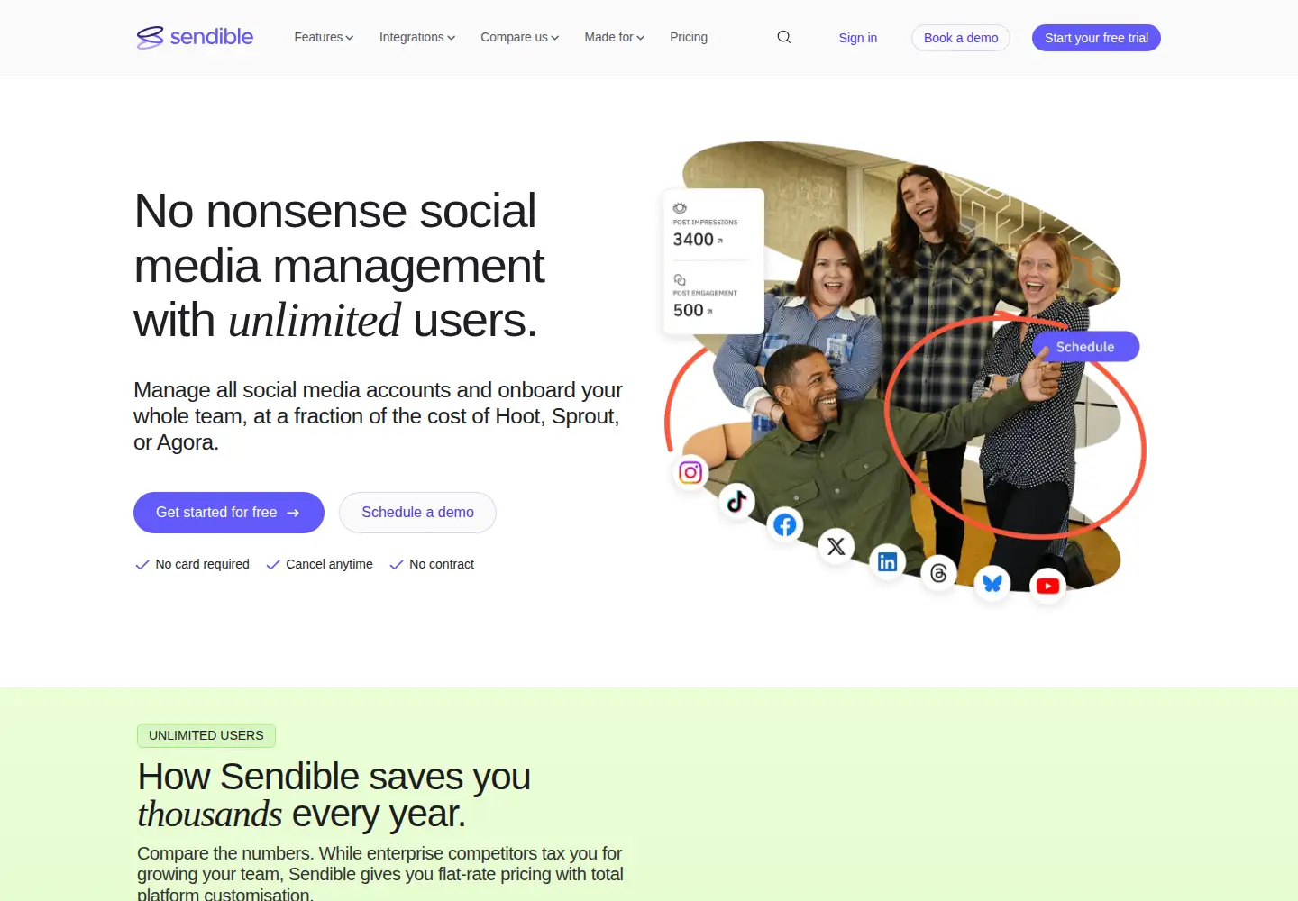This screenshot has height=901, width=1298.
Task: Click the Facebook icon
Action: (x=785, y=524)
